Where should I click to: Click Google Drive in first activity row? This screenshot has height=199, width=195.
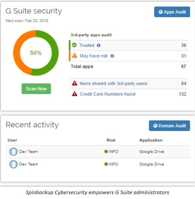point(152,152)
